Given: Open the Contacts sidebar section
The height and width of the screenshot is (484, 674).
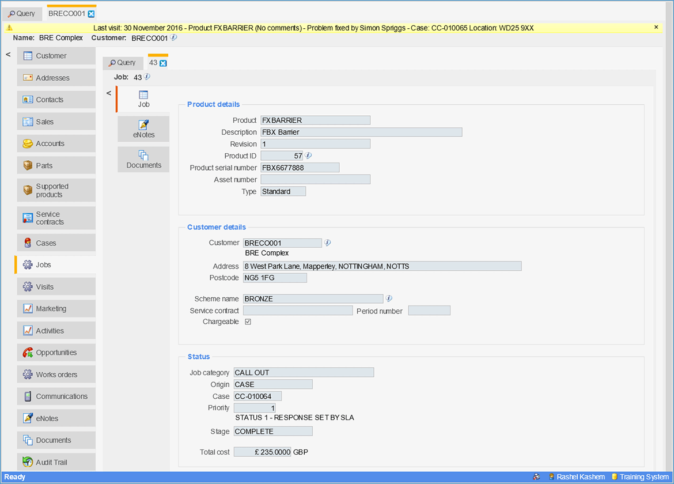Looking at the screenshot, I should point(56,100).
